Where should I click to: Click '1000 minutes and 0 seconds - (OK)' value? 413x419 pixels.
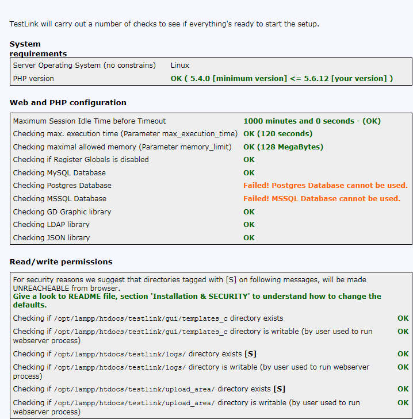tap(312, 121)
